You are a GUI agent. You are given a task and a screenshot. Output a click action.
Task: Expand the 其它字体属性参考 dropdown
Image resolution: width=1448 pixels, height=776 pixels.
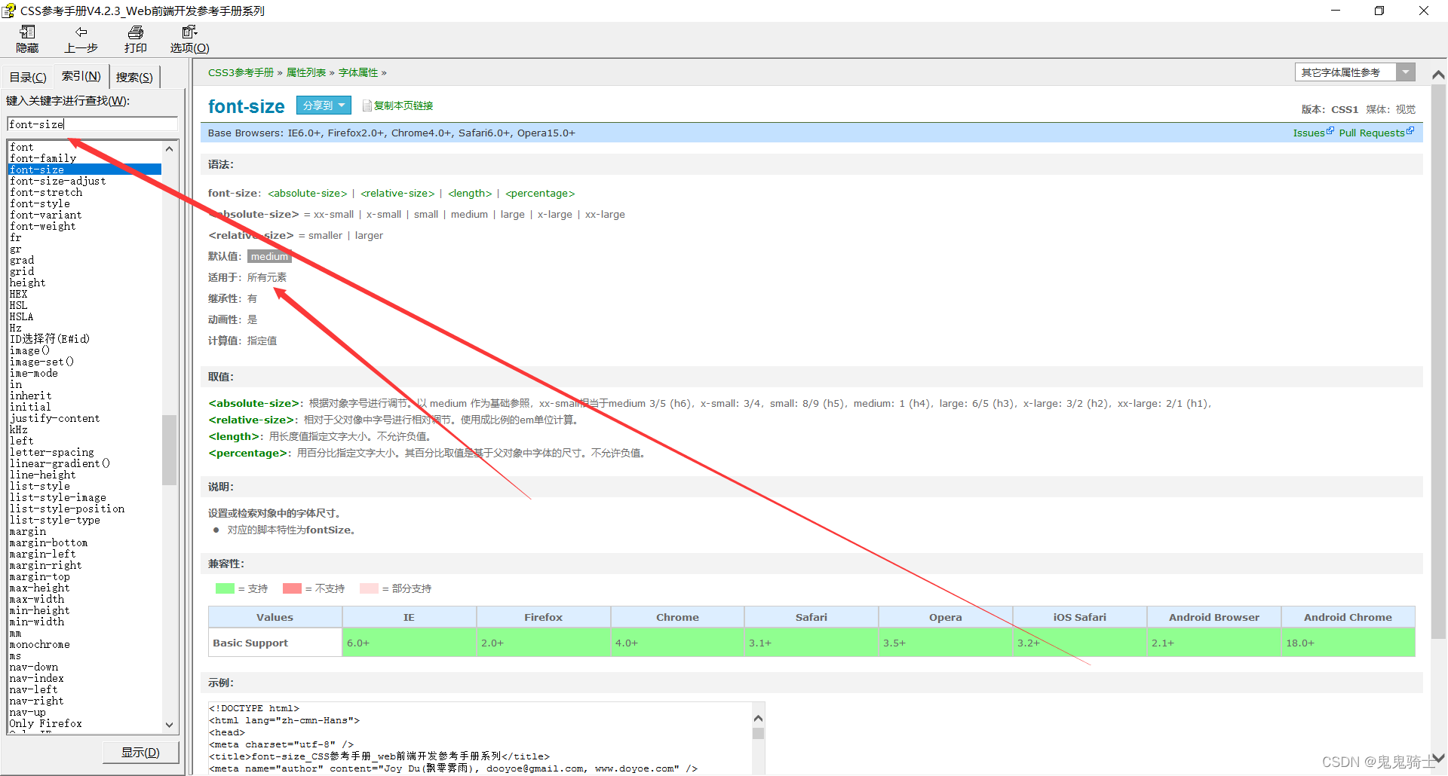tap(1405, 72)
